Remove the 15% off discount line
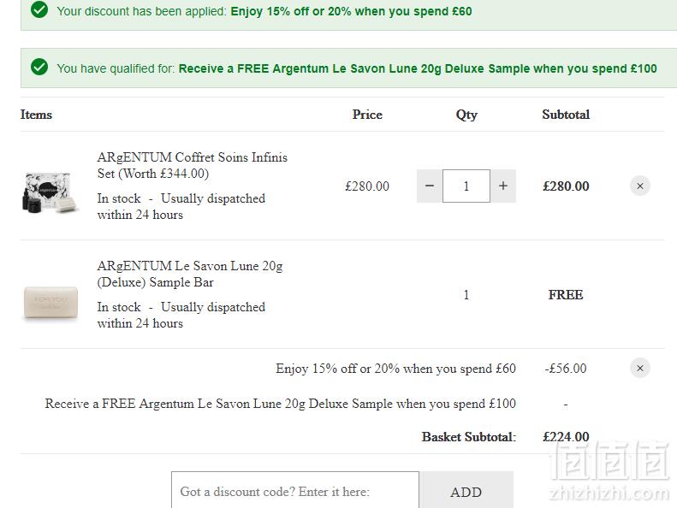Image resolution: width=677 pixels, height=508 pixels. pyautogui.click(x=640, y=368)
